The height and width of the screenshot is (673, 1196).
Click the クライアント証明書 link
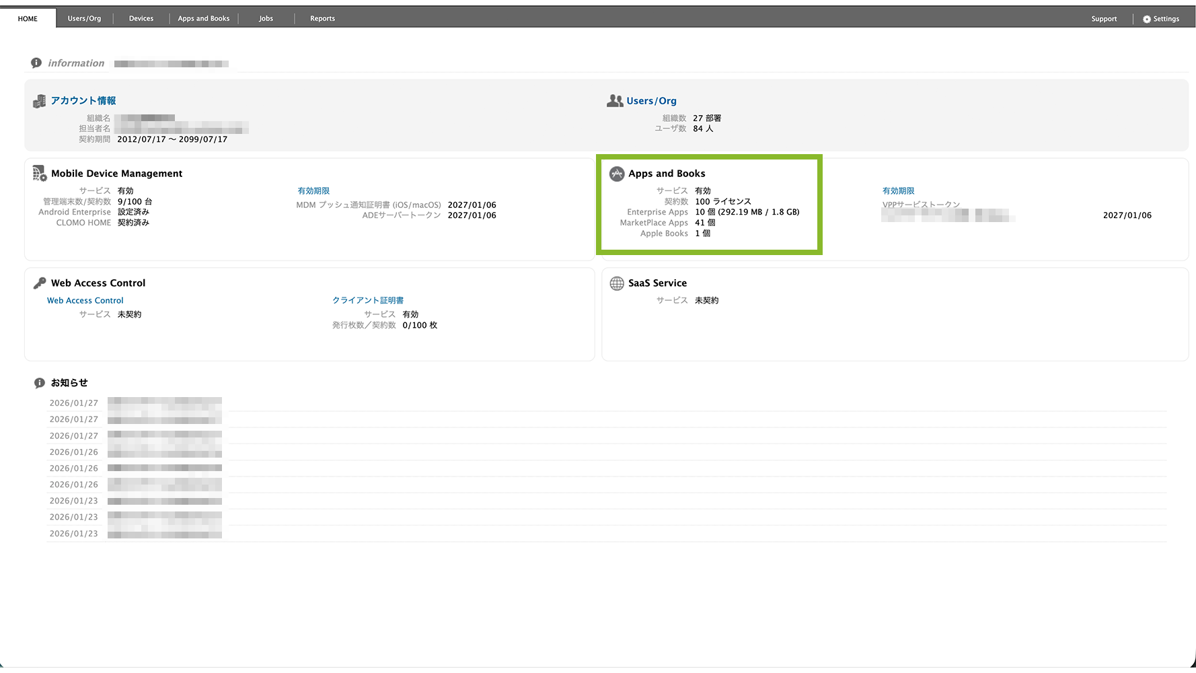coord(368,301)
